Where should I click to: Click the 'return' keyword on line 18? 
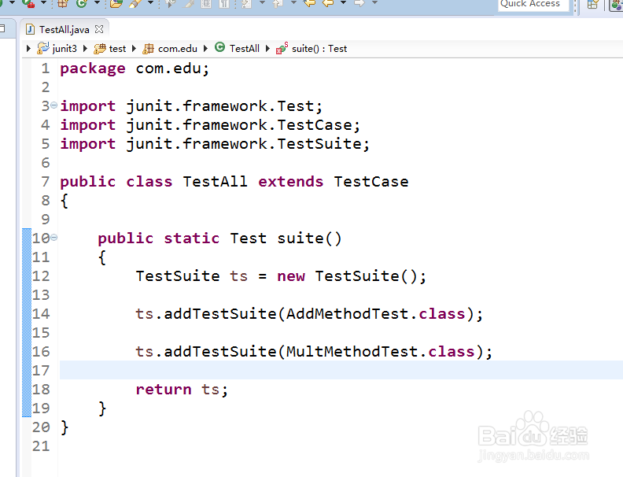tap(164, 390)
